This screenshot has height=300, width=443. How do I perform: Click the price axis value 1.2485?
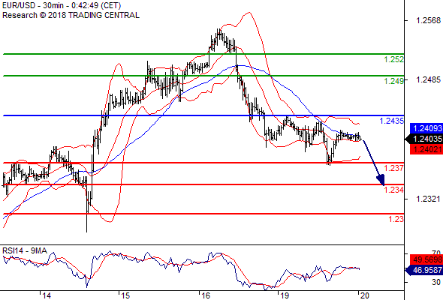point(428,79)
